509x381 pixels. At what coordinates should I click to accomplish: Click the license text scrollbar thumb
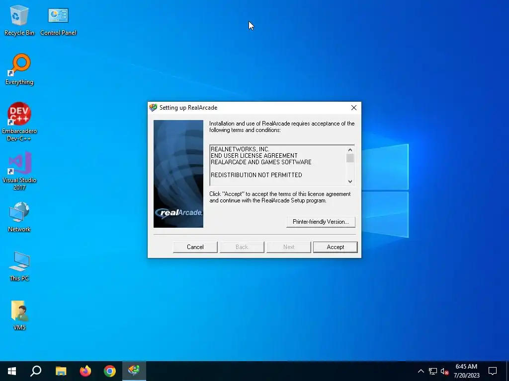pos(350,158)
